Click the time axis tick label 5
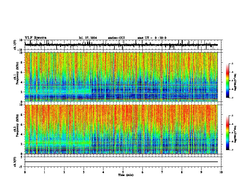Image resolution: width=249 pixels, height=193 pixels. pyautogui.click(x=123, y=172)
